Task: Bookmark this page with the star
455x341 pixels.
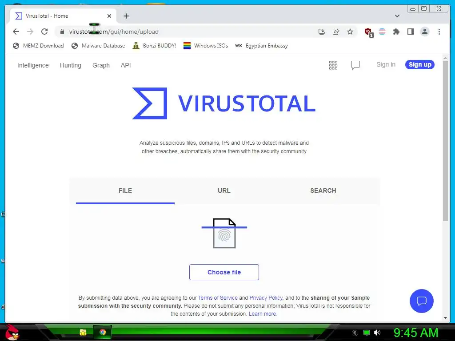Action: [x=350, y=32]
